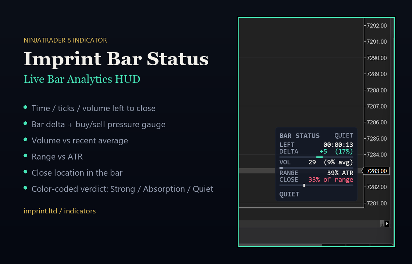Click the delta buy/sell pressure gauge bar
412x264 pixels.
[x=316, y=157]
